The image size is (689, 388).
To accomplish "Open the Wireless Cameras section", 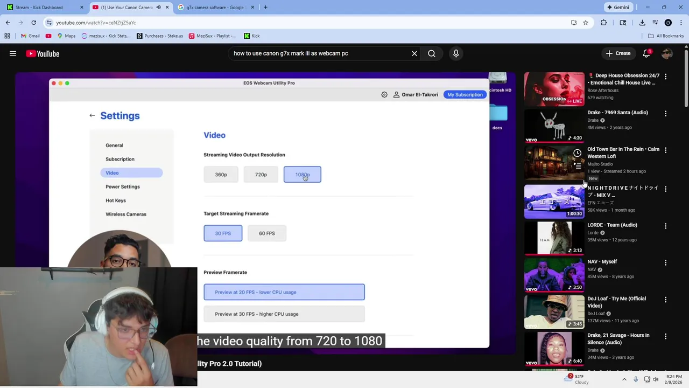I will pyautogui.click(x=126, y=214).
